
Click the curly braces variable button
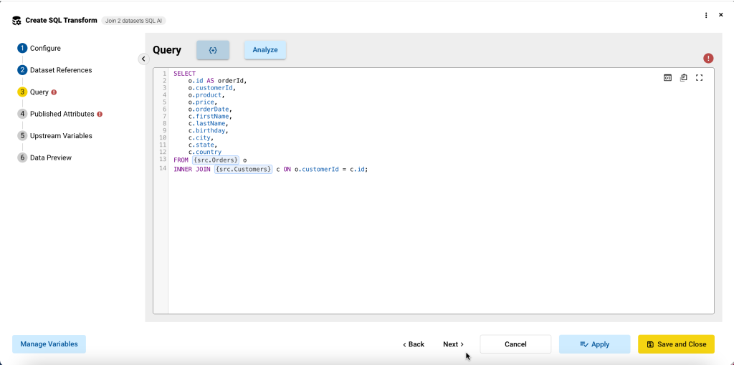click(x=213, y=50)
